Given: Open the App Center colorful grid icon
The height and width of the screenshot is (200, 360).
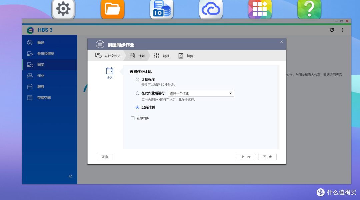Looking at the screenshot, I should click(260, 9).
